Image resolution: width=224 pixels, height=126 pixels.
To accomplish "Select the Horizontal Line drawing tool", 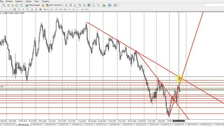I will click(x=6, y=9).
